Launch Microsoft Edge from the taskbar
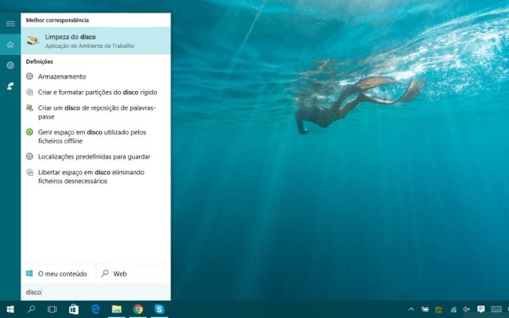509x318 pixels. [x=95, y=309]
